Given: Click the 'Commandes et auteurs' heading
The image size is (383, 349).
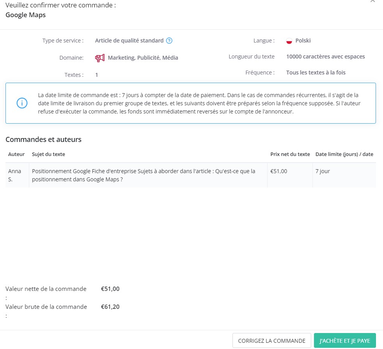Looking at the screenshot, I should pyautogui.click(x=43, y=140).
